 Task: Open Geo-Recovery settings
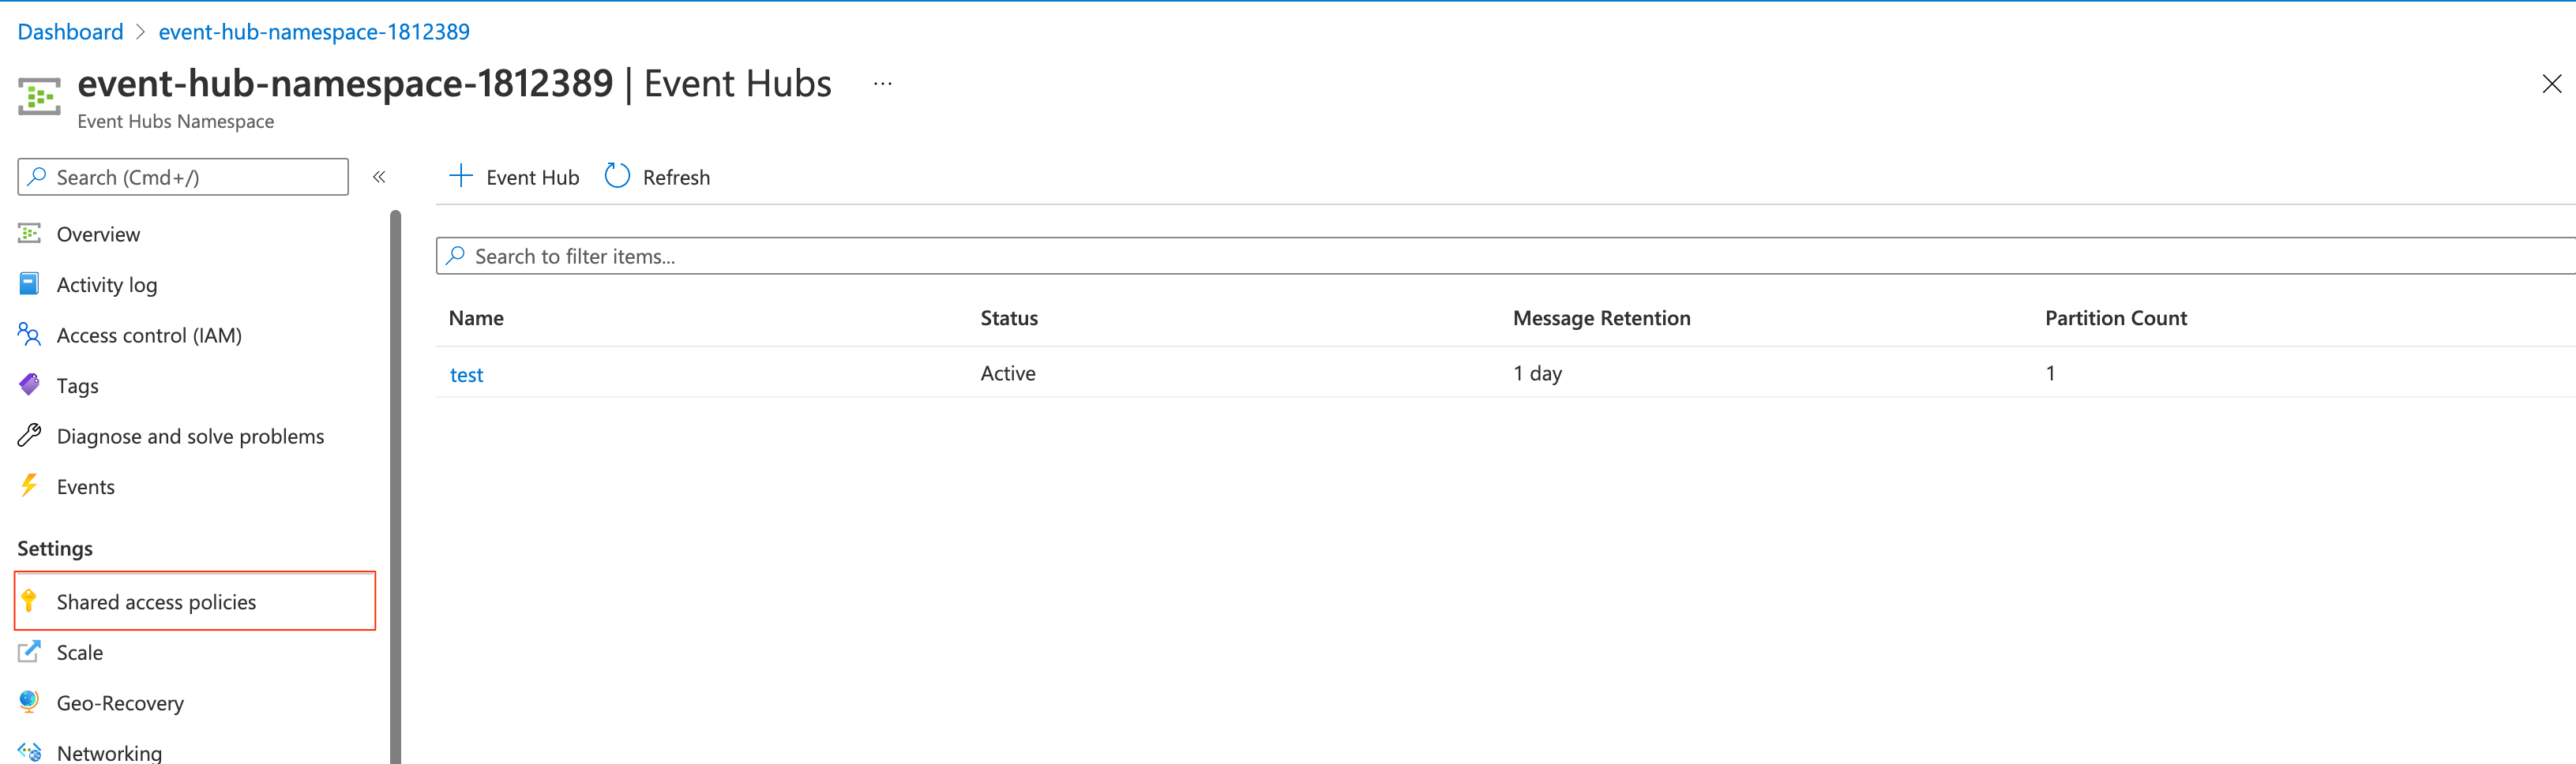pos(120,703)
